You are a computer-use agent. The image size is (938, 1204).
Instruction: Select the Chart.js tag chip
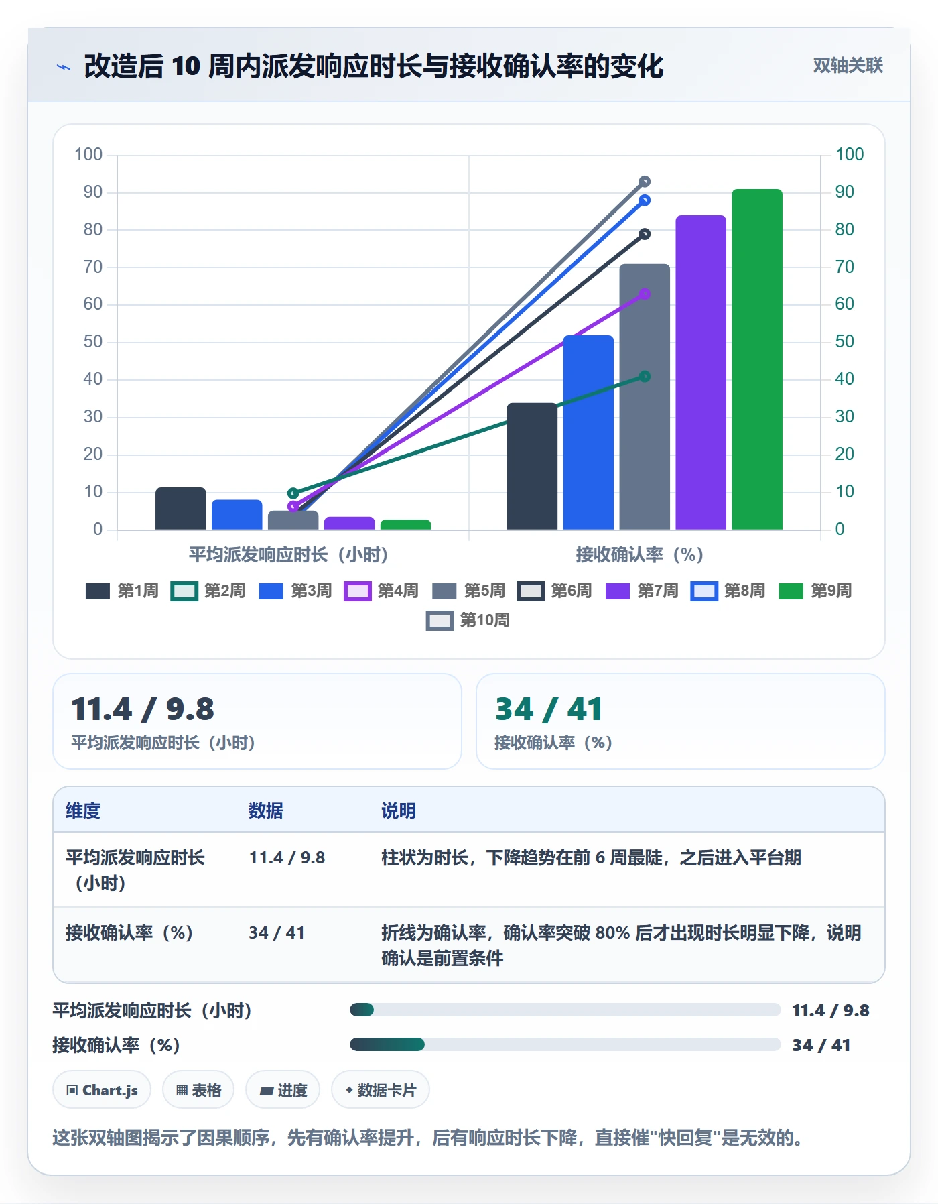tap(102, 1090)
